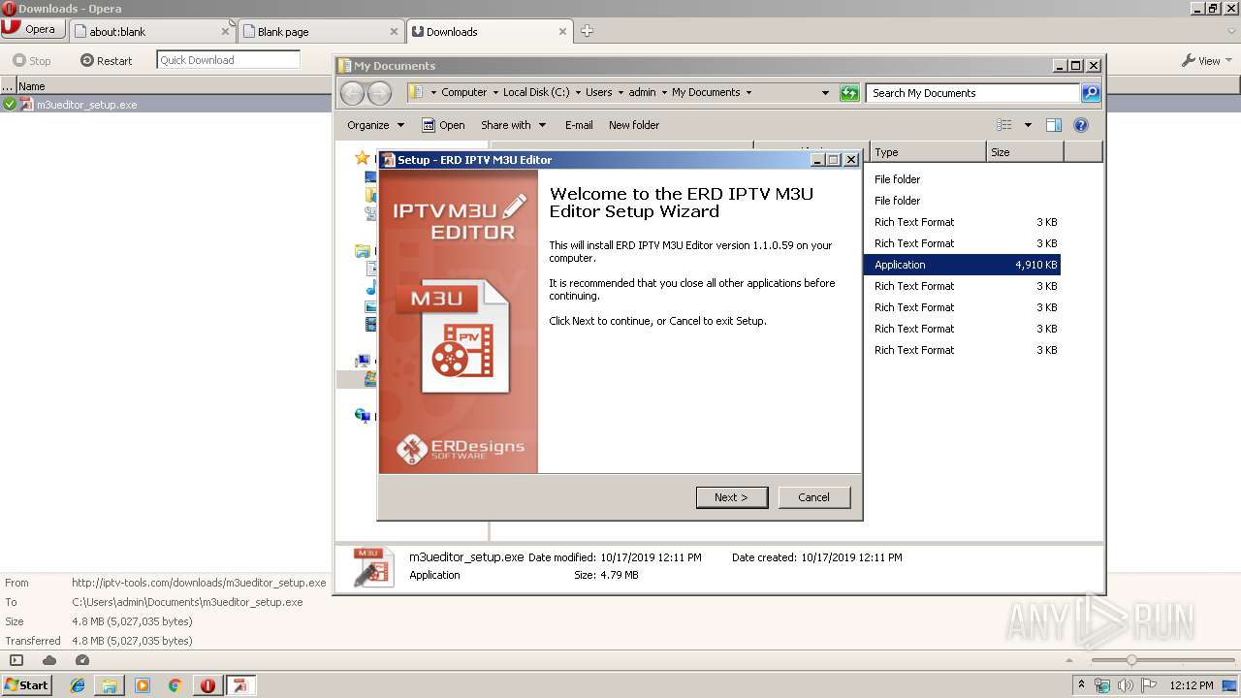
Task: Switch to the about:blank tab
Action: pyautogui.click(x=147, y=31)
